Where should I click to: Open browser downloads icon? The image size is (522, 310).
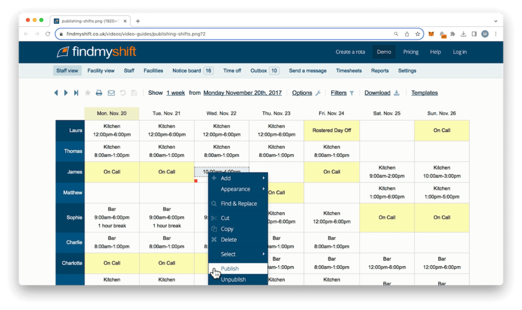pyautogui.click(x=463, y=34)
